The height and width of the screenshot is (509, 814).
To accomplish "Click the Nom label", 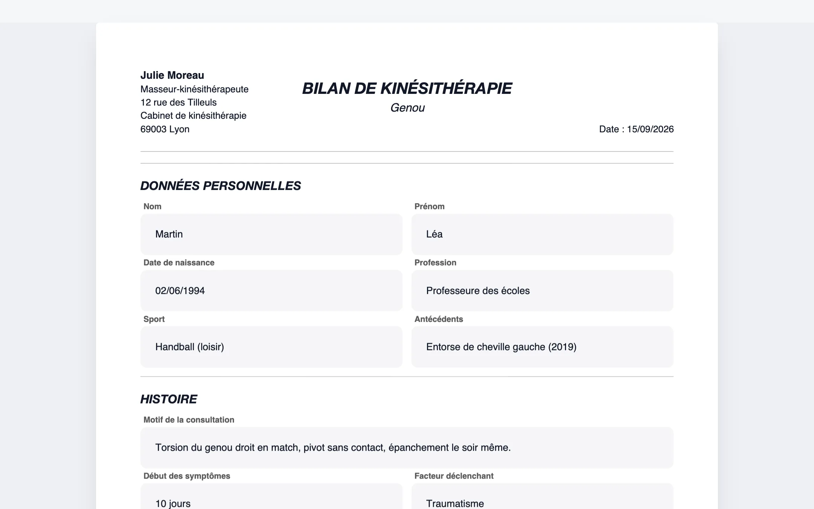I will click(x=152, y=207).
